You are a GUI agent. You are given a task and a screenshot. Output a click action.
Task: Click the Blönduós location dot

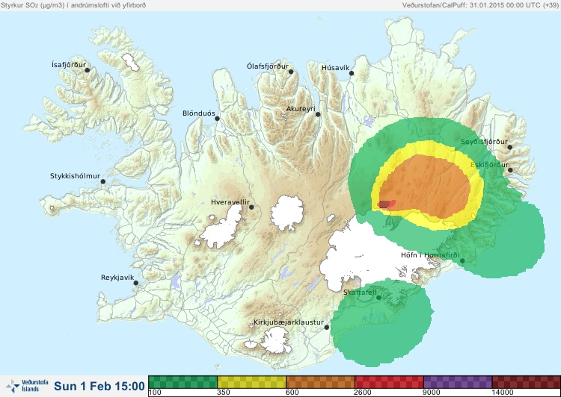(217, 119)
